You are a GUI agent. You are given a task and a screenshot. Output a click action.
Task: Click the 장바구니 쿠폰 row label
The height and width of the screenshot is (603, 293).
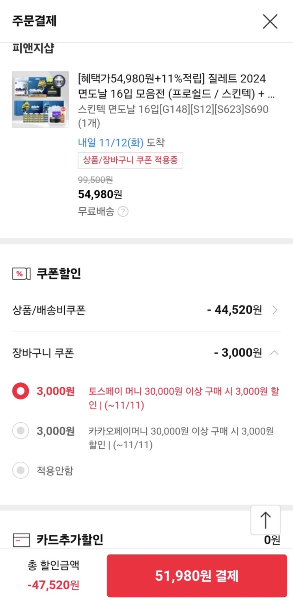43,353
